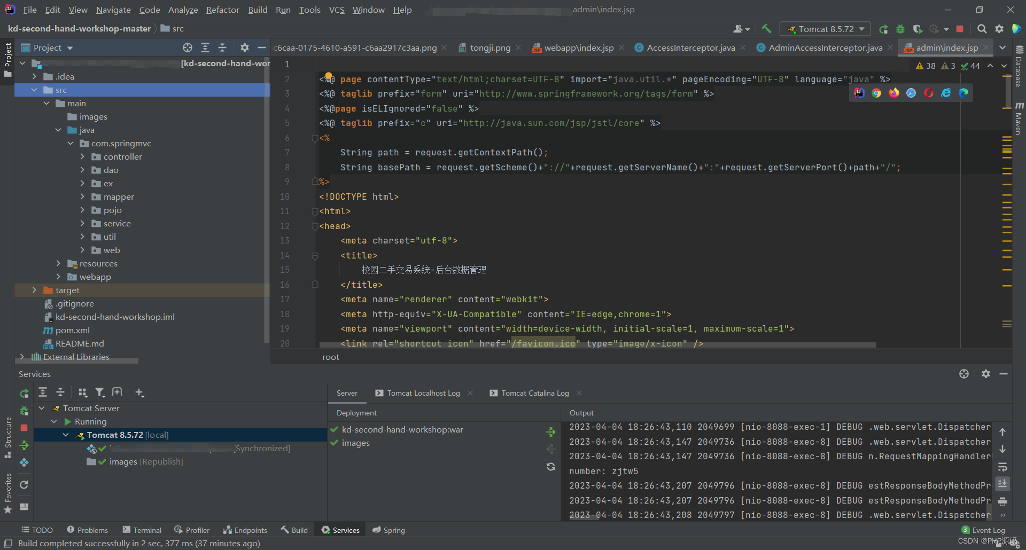
Task: Run with coverage from the toolbar
Action: pos(918,29)
